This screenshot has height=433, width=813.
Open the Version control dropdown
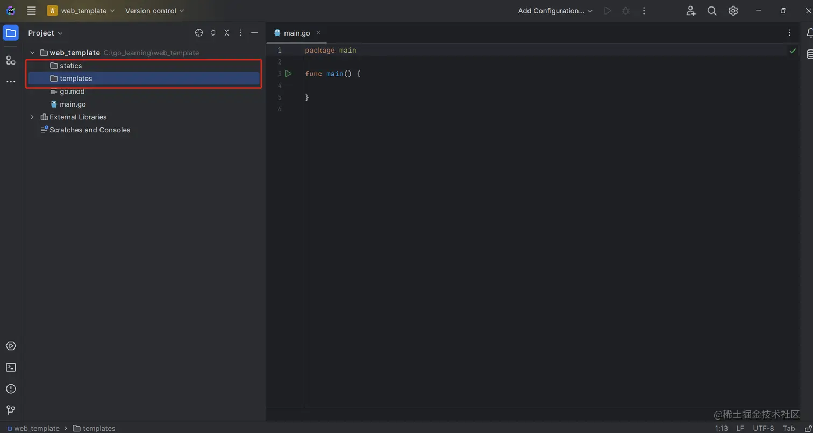155,11
